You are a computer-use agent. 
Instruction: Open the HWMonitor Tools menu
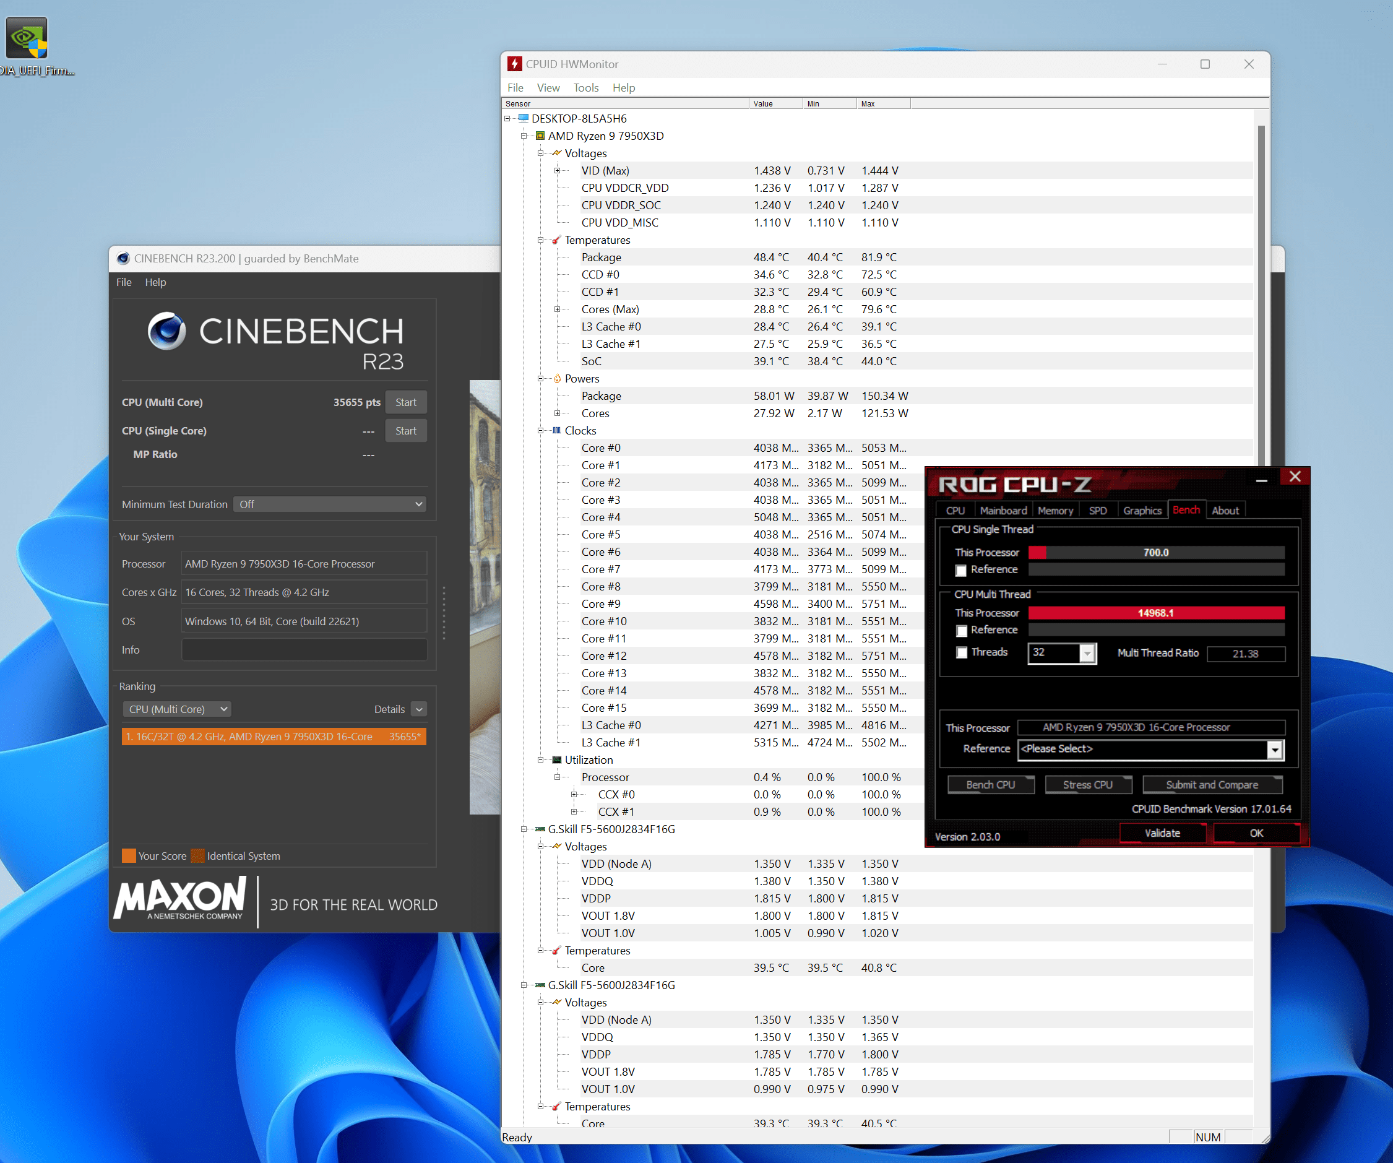pyautogui.click(x=585, y=87)
